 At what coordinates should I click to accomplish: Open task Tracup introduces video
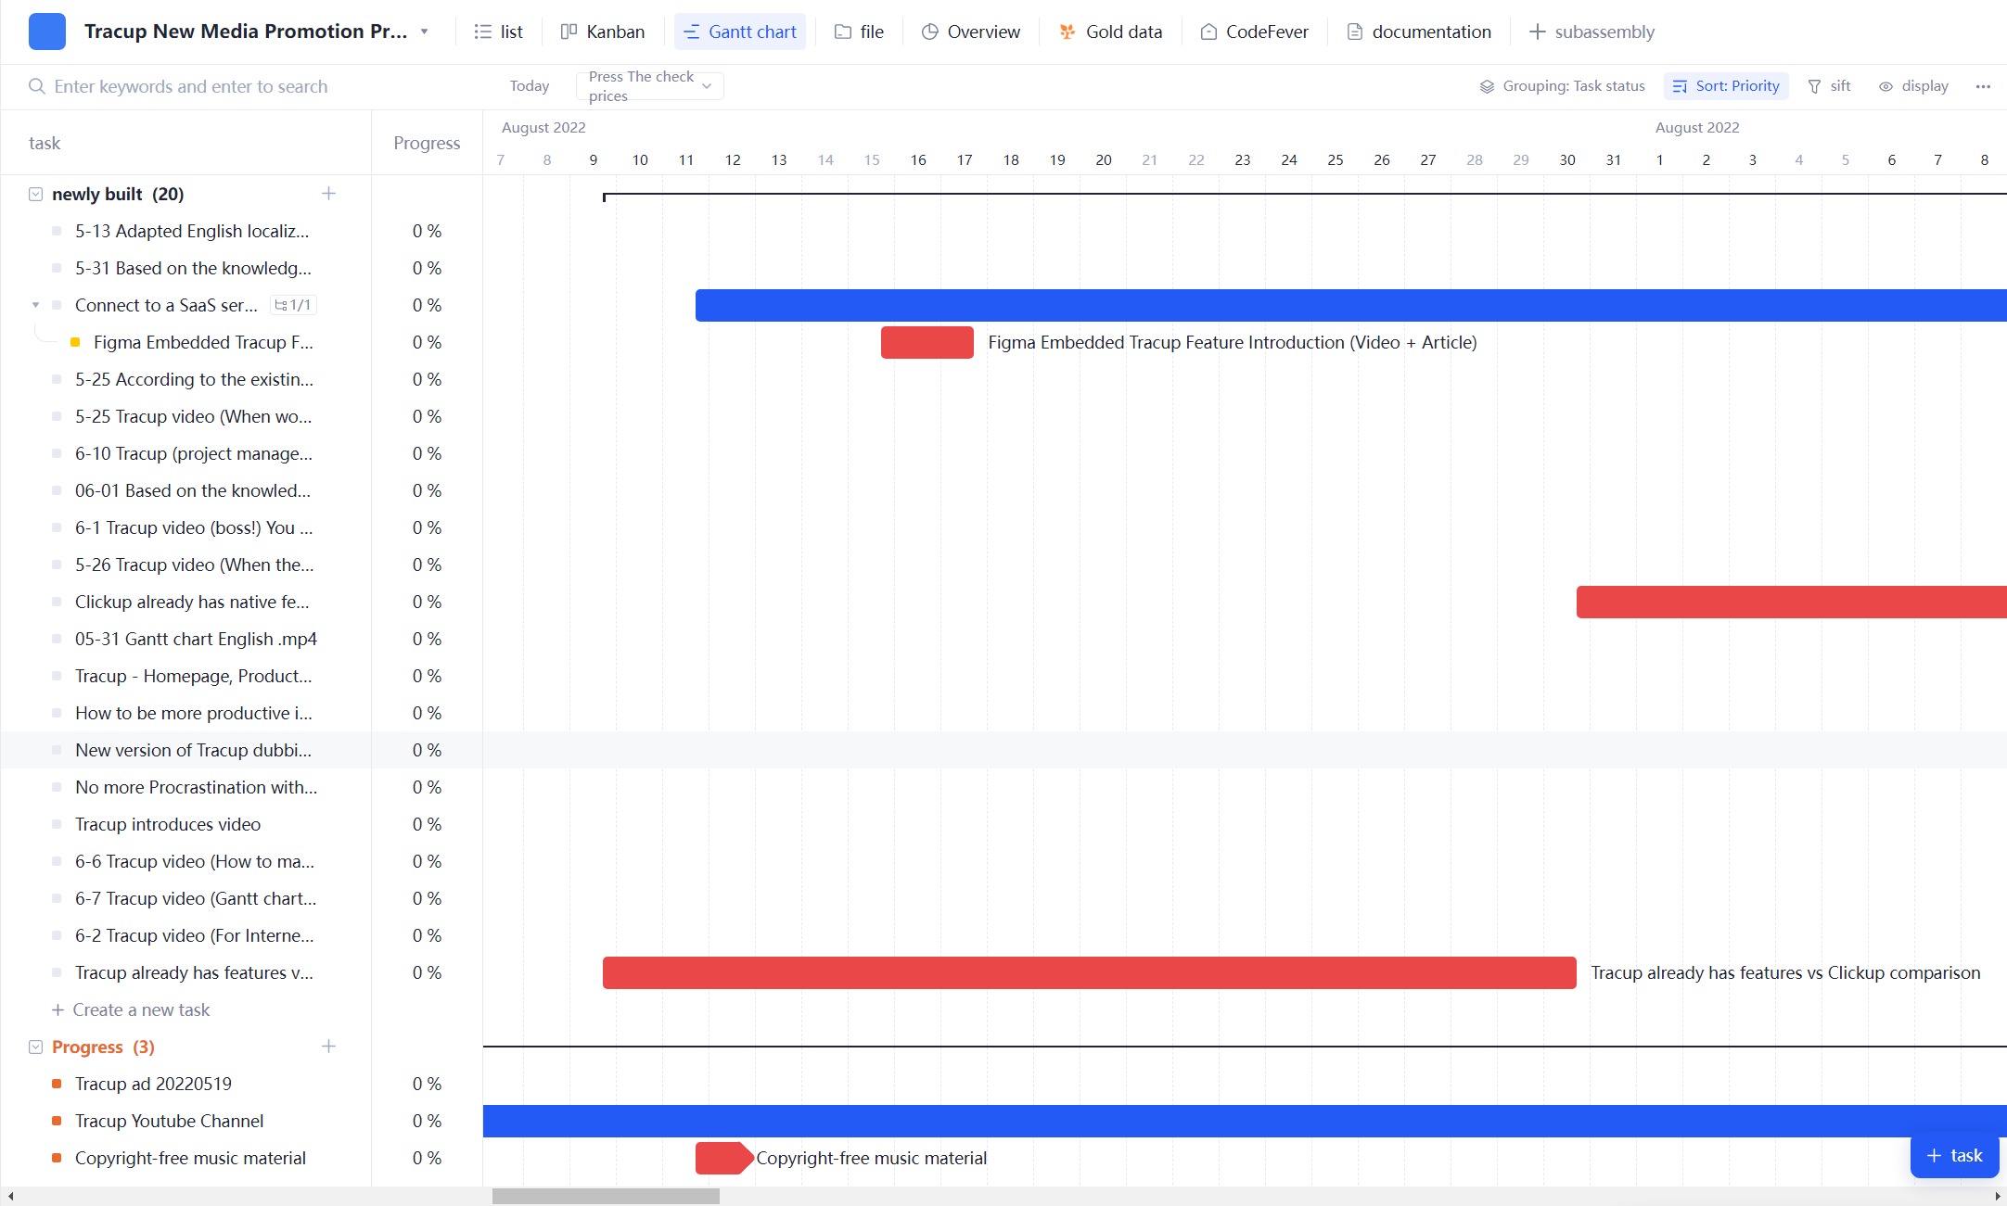pos(168,824)
